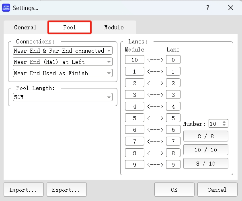The image size is (242, 201).
Task: Apply the 8 / 10 lane preset
Action: tap(206, 164)
